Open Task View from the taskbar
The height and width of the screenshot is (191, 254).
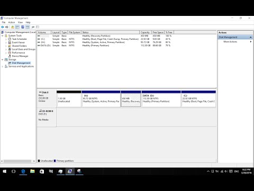click(14, 171)
